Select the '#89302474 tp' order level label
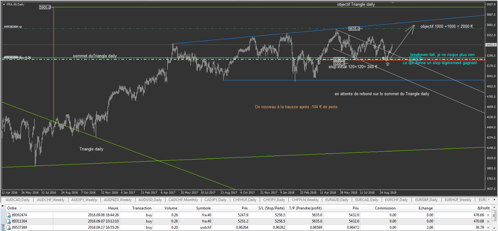 click(x=13, y=27)
